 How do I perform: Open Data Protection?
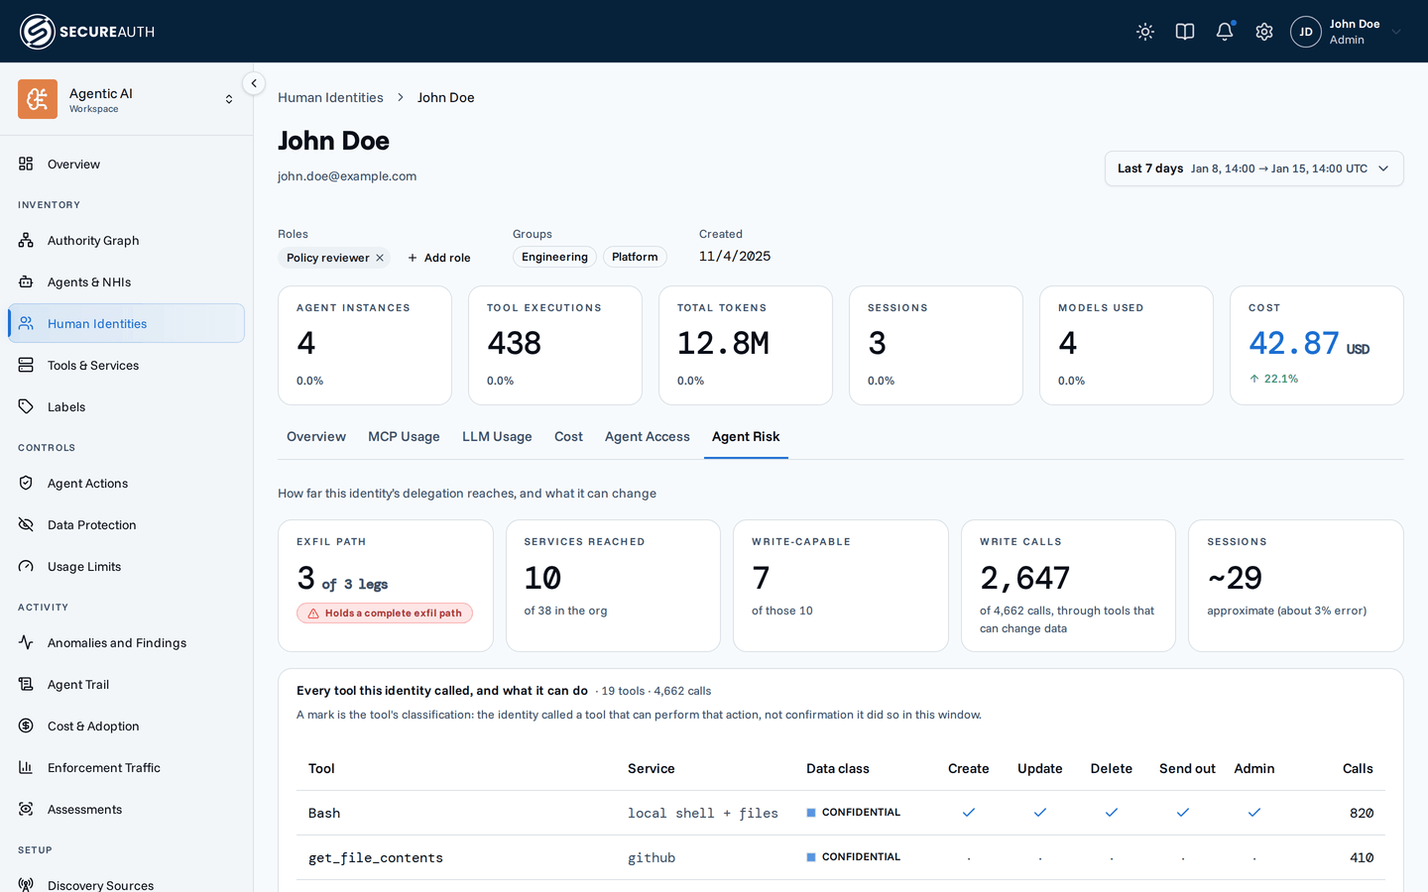pyautogui.click(x=126, y=524)
